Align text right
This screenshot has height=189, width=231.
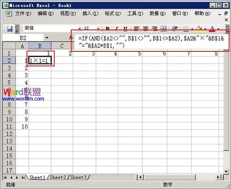tap(154, 28)
